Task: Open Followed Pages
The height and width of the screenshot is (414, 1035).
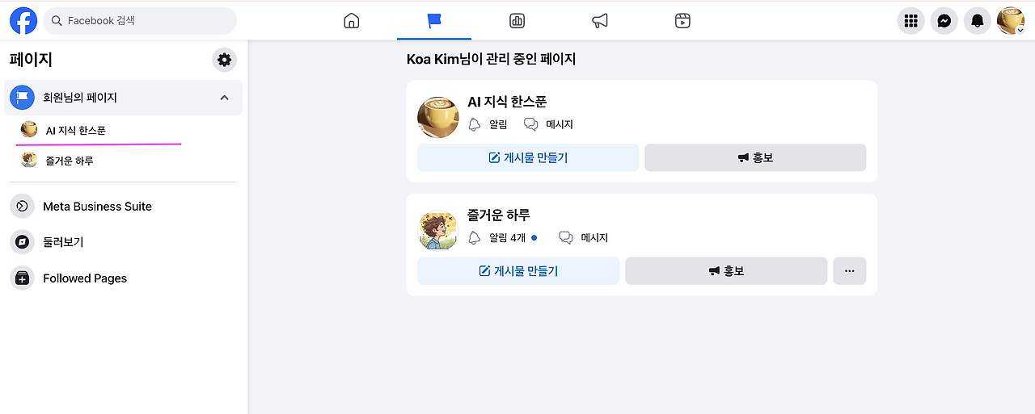Action: [x=85, y=278]
